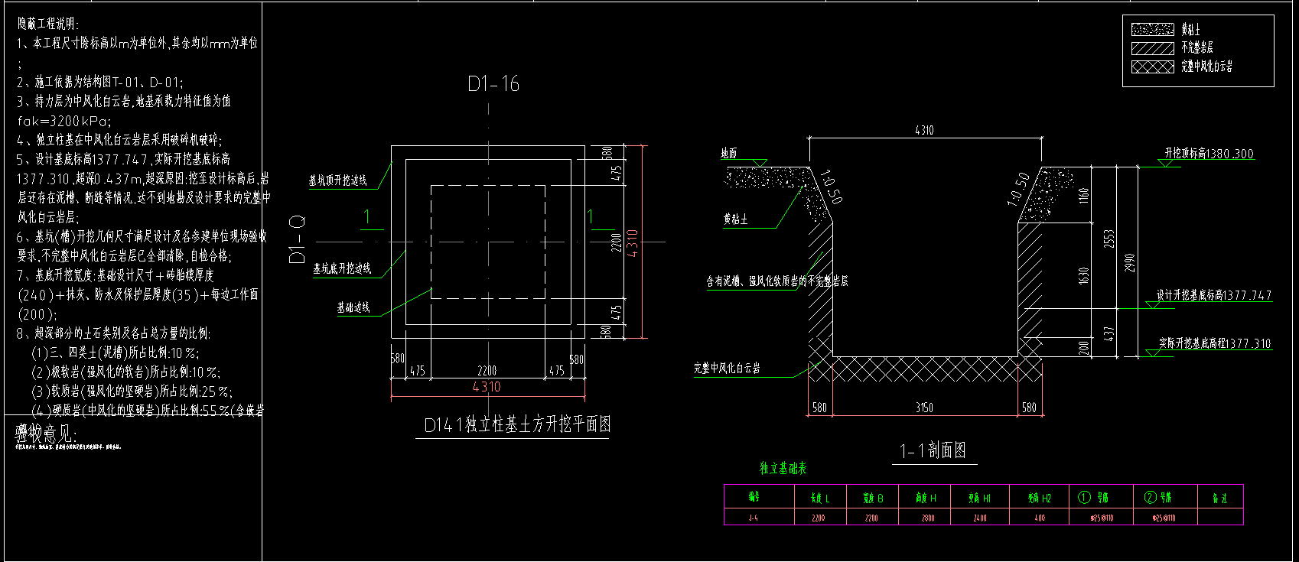1299x562 pixels.
Task: Click the '独立基础表' table title
Action: point(783,468)
